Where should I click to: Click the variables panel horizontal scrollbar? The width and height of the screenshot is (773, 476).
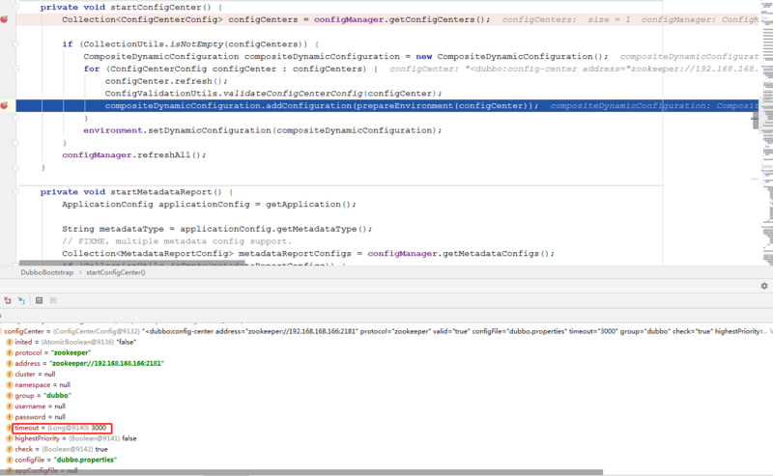pyautogui.click(x=301, y=472)
